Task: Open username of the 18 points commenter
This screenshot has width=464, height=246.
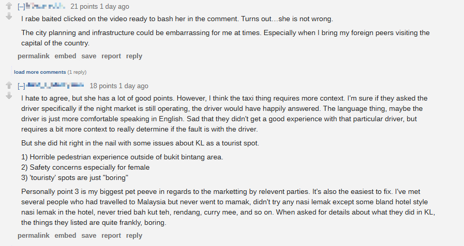Action: pyautogui.click(x=55, y=86)
